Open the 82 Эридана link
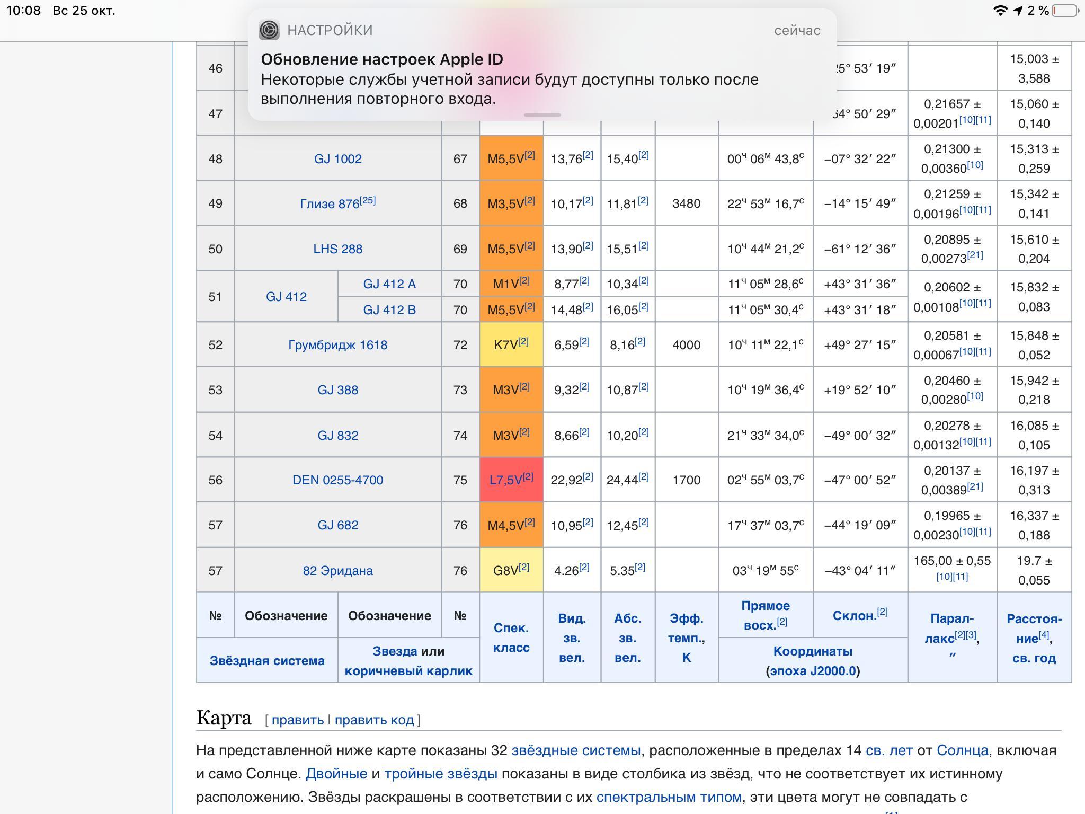The width and height of the screenshot is (1085, 814). coord(338,571)
